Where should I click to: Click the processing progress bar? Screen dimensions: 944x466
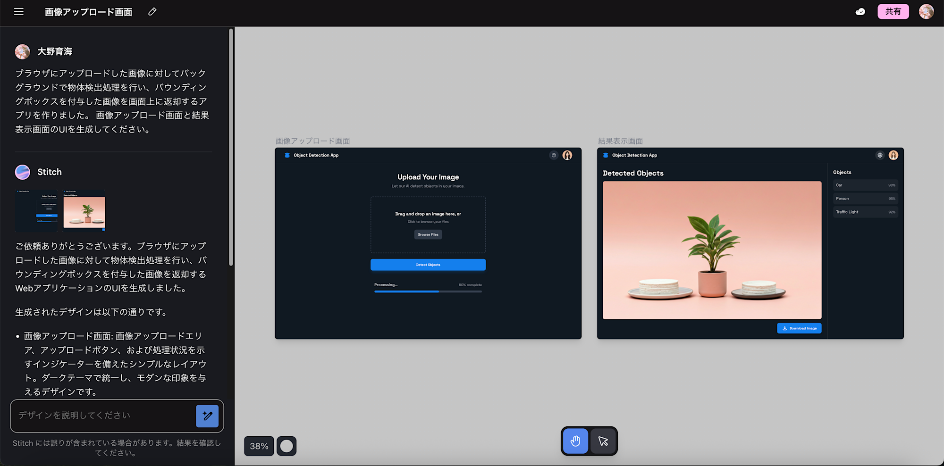(x=428, y=291)
